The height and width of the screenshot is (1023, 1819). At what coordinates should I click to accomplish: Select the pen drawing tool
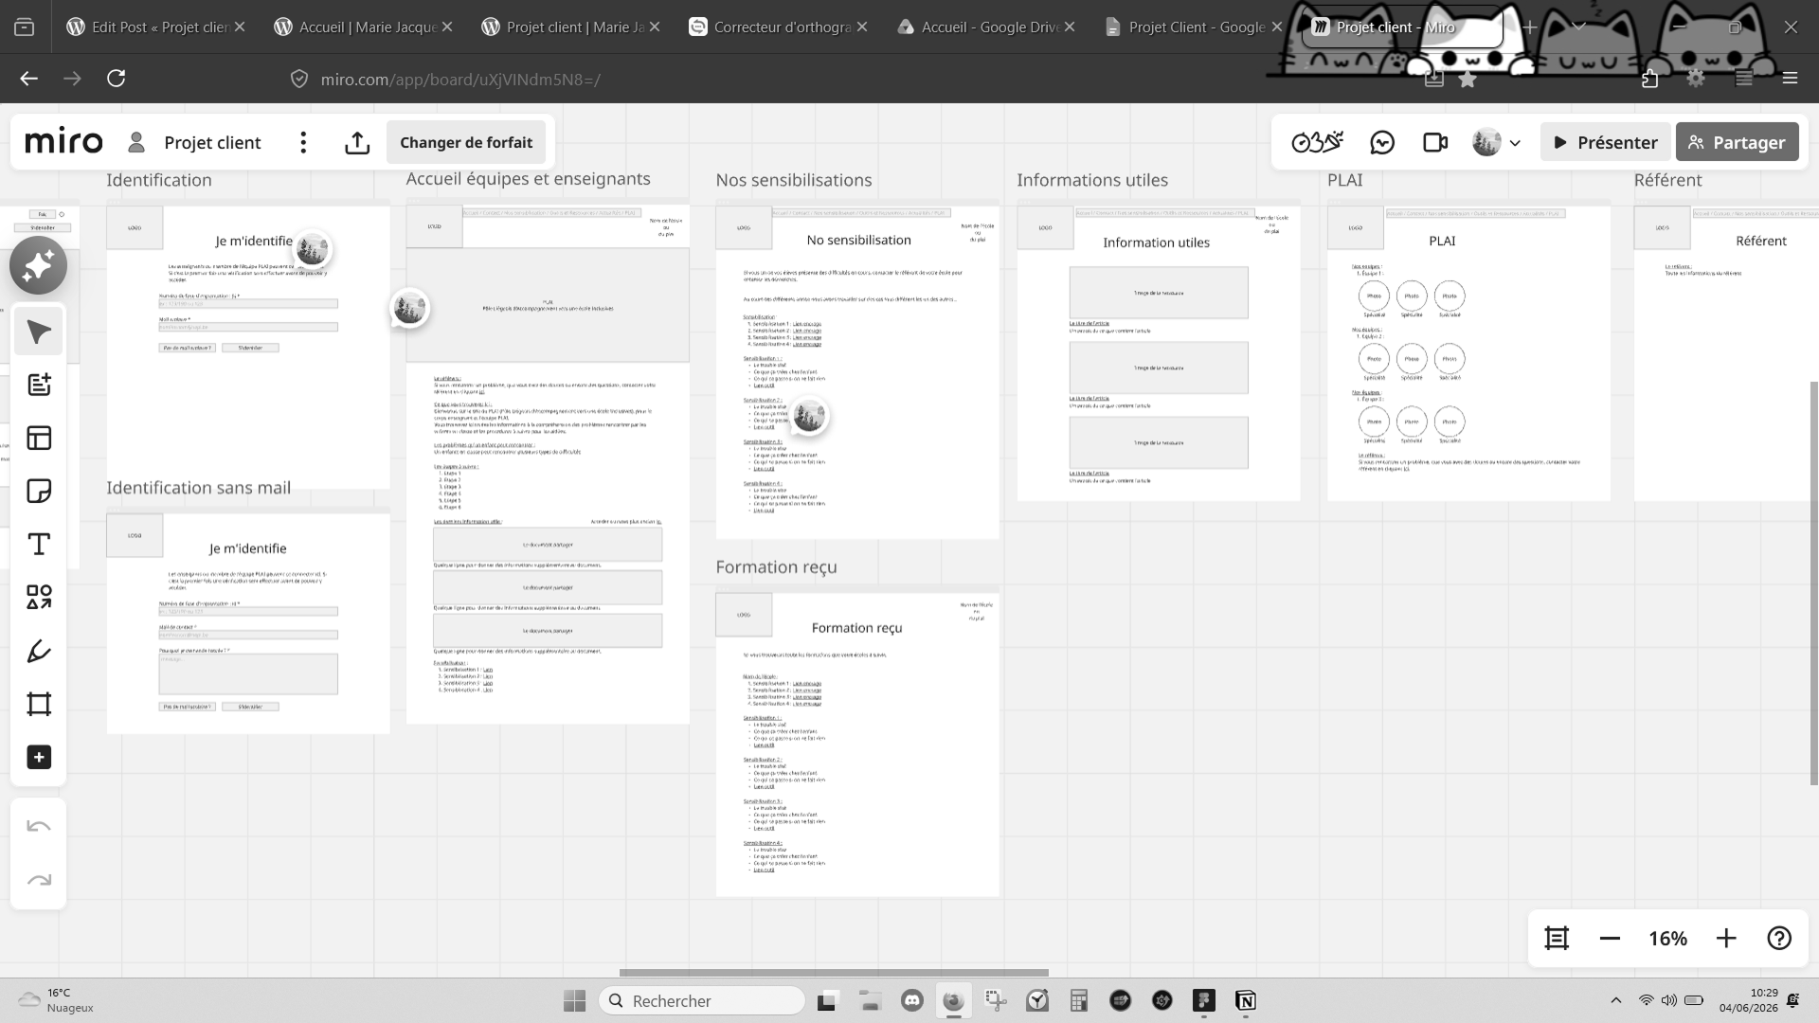39,651
